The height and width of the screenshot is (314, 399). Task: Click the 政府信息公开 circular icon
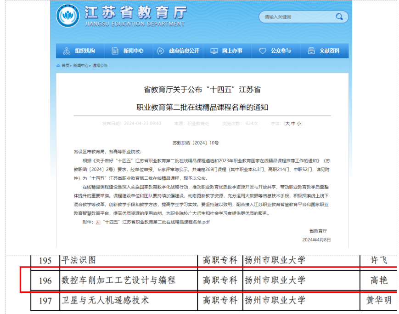point(161,51)
